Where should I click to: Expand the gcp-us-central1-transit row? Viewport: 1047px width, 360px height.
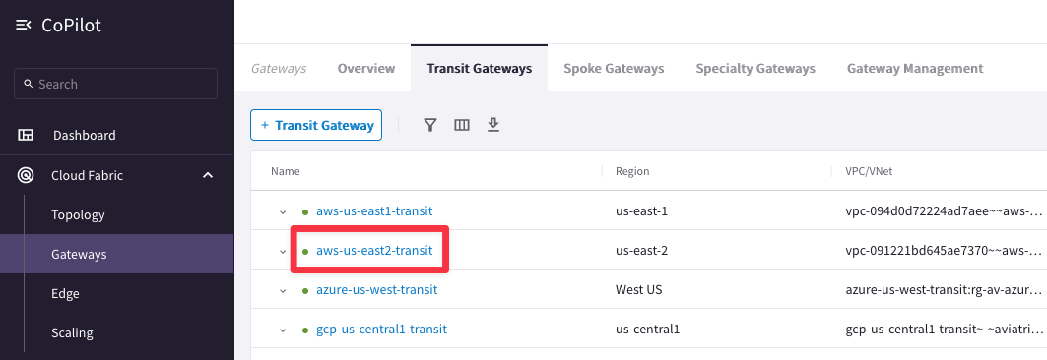tap(283, 330)
